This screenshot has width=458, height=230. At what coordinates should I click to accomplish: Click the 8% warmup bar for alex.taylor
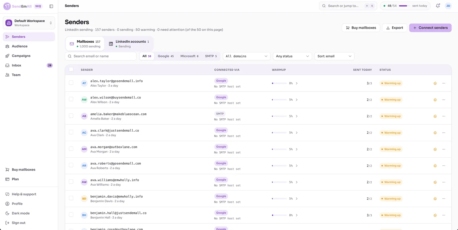(279, 83)
